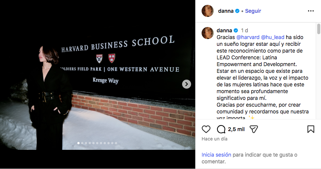Share the post with paper plane icon

point(254,129)
